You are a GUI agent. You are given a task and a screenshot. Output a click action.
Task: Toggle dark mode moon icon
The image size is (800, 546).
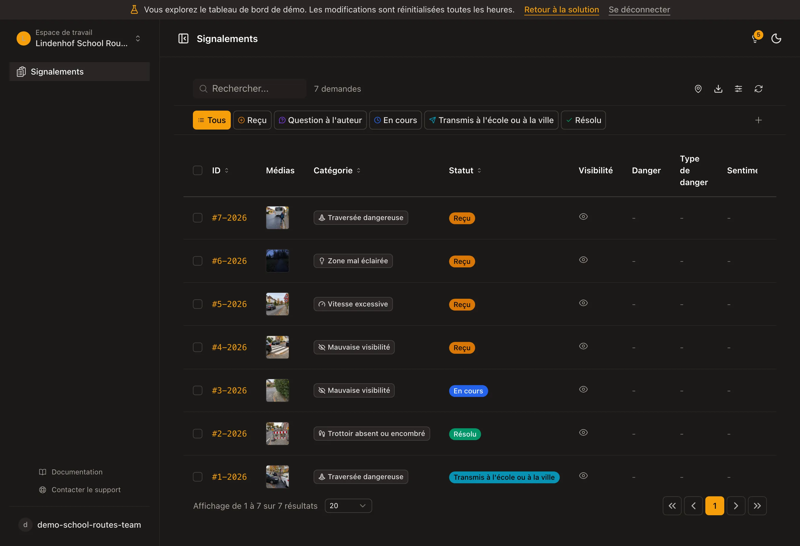click(x=776, y=38)
